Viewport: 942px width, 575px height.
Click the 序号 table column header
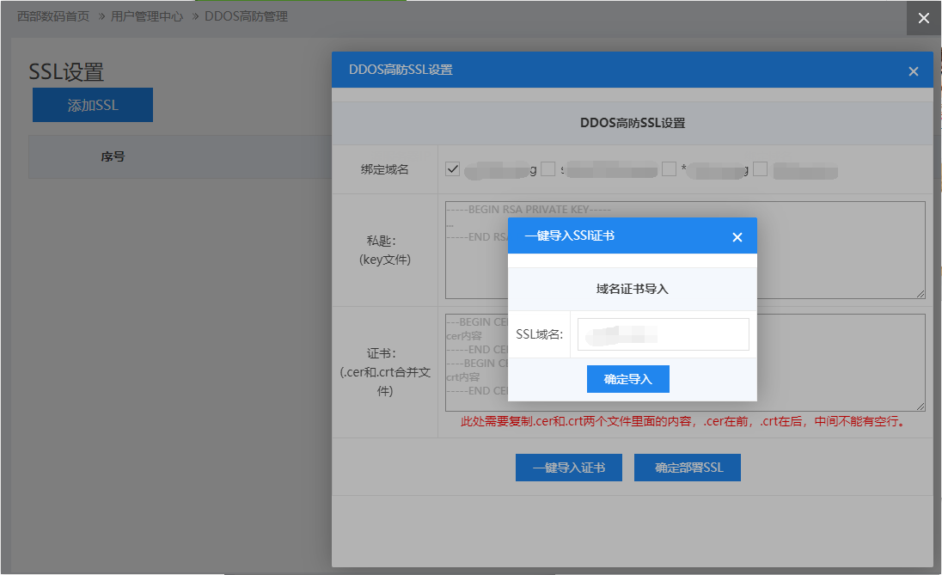click(x=113, y=156)
